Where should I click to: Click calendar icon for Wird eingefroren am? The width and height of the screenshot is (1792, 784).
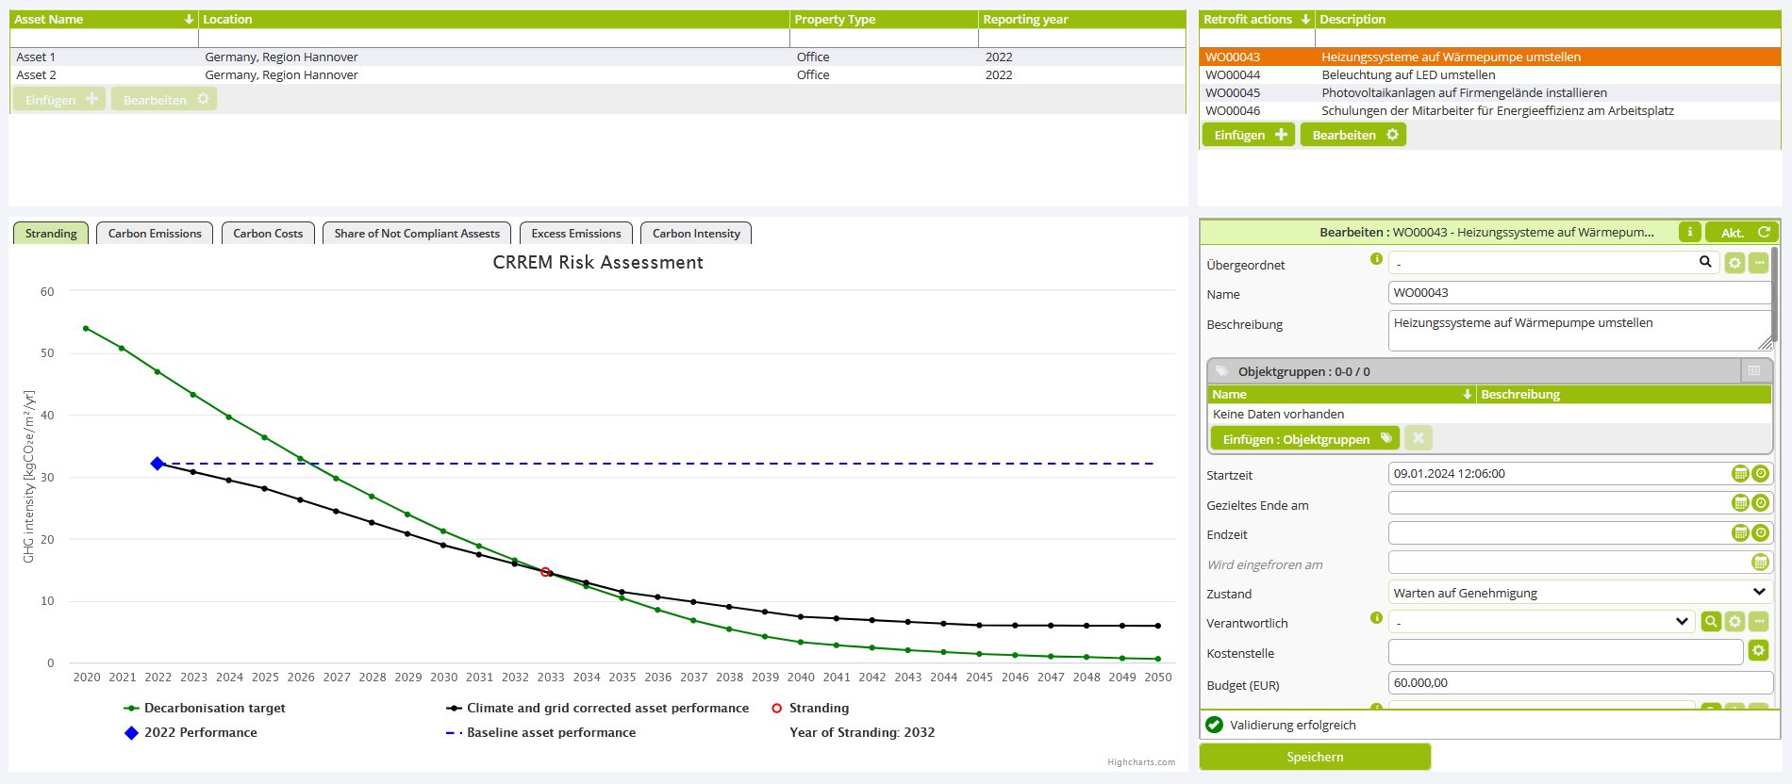[x=1760, y=563]
